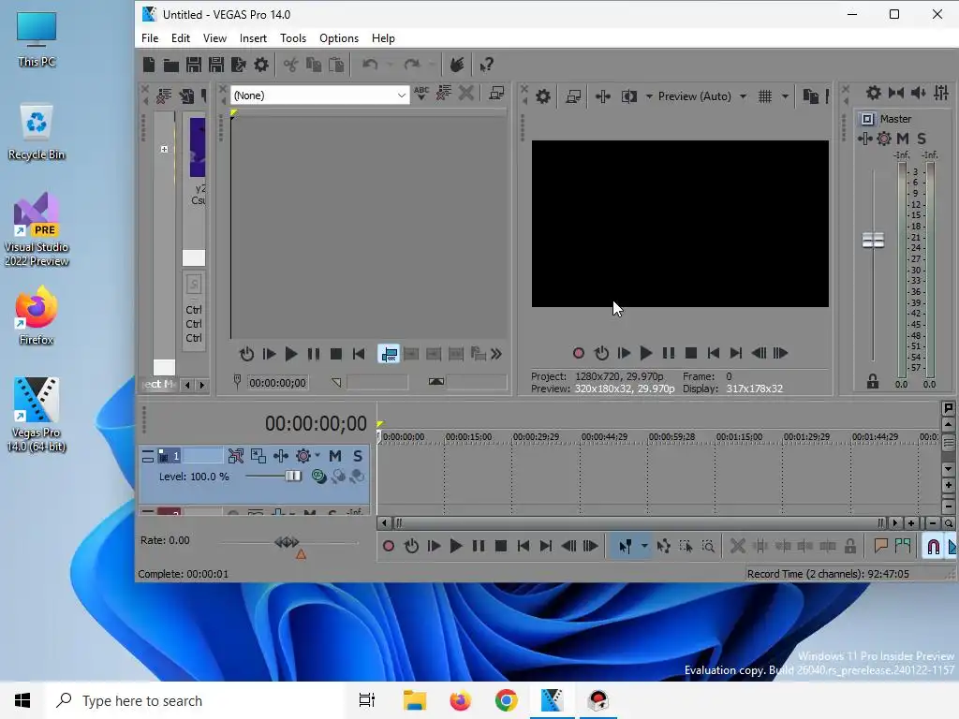Click Split Screen View icon in preview
This screenshot has width=959, height=719.
628,96
